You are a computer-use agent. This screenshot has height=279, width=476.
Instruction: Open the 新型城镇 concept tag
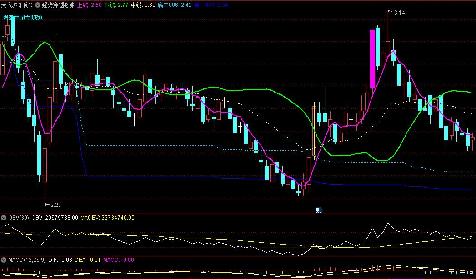coord(31,18)
